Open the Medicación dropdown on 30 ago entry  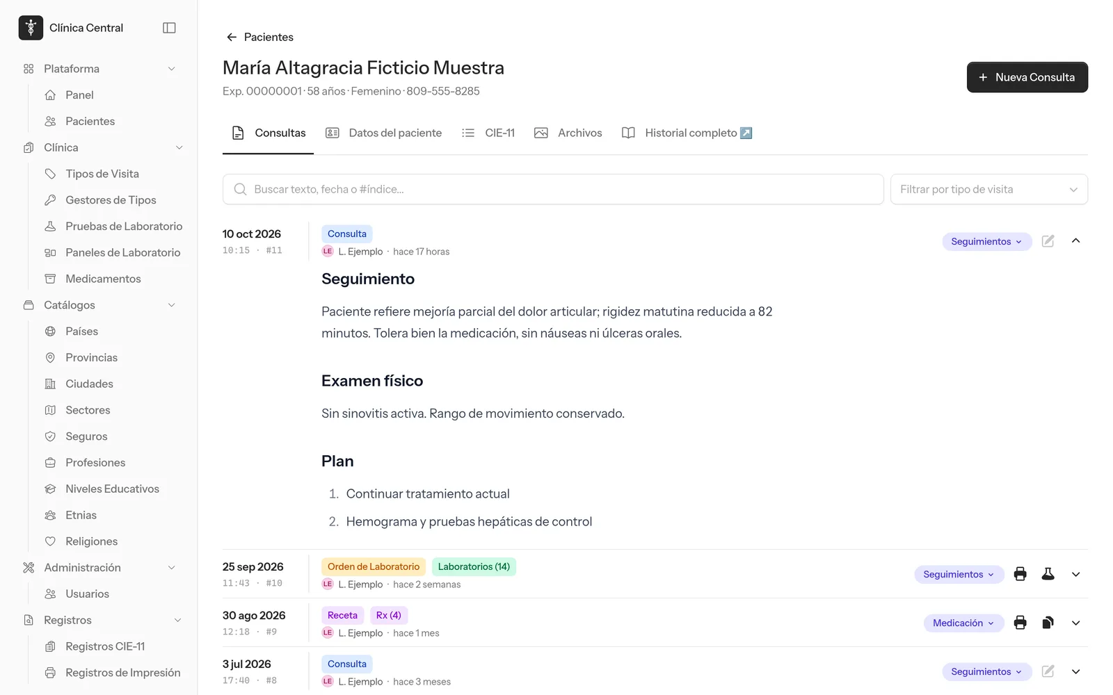(x=963, y=623)
